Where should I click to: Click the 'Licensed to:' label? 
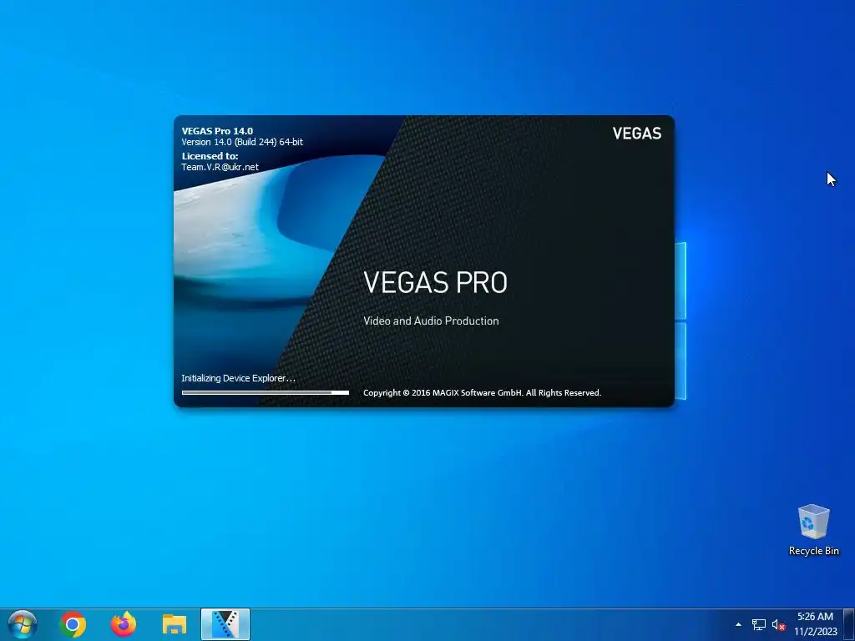click(210, 156)
